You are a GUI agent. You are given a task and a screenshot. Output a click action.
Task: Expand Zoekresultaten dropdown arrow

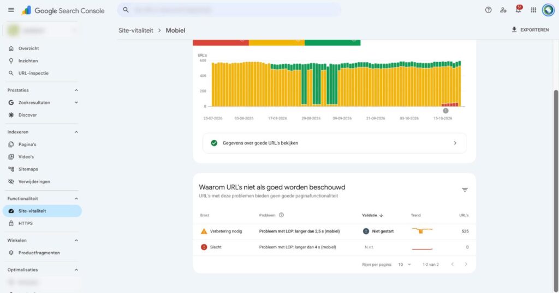[76, 102]
